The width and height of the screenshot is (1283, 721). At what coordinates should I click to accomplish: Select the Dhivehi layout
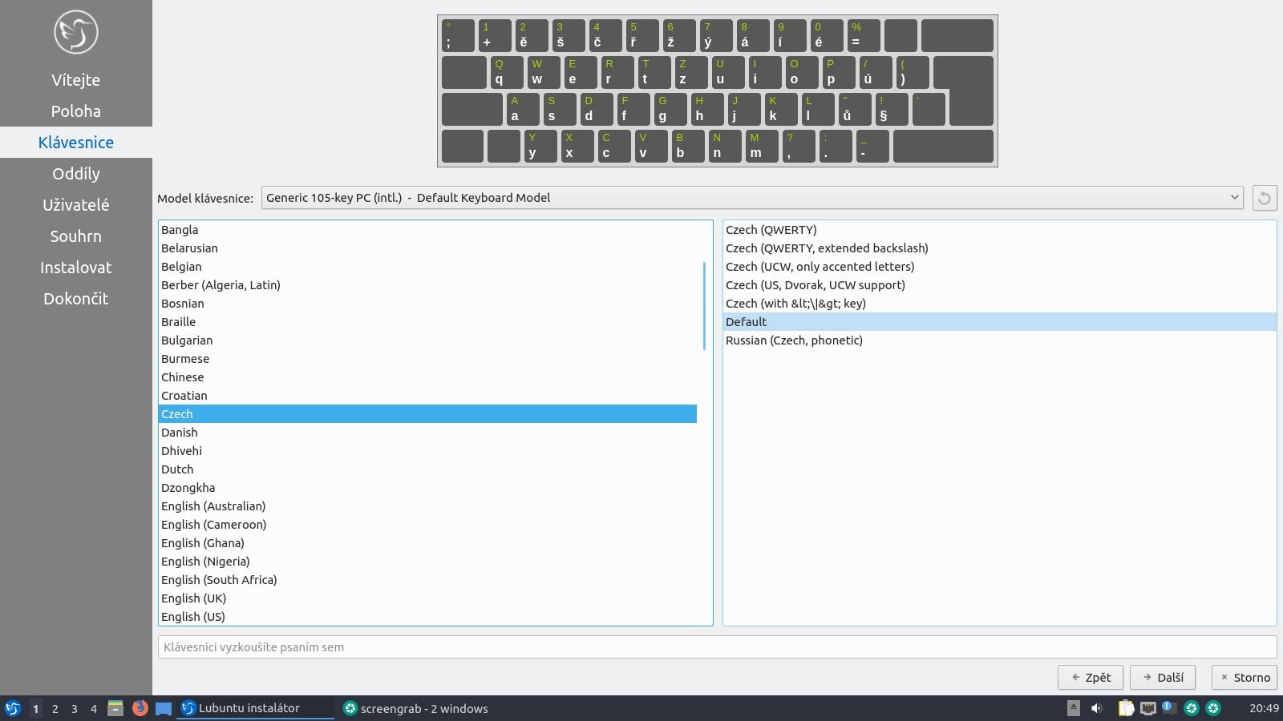[x=427, y=451]
